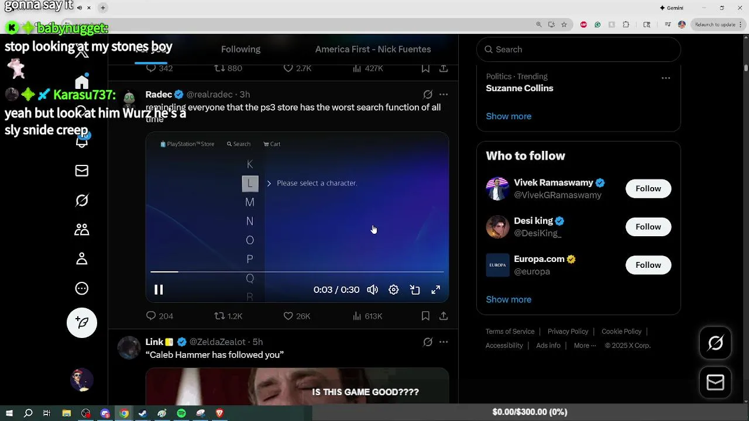Expand the footer More menu
Viewport: 749px width, 421px height.
click(x=585, y=346)
